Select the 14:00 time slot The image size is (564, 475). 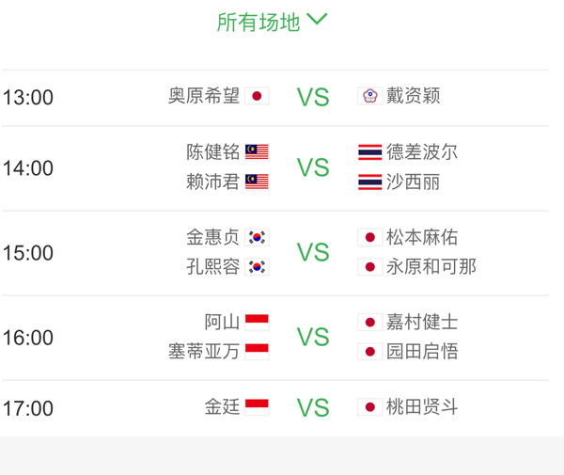click(28, 168)
